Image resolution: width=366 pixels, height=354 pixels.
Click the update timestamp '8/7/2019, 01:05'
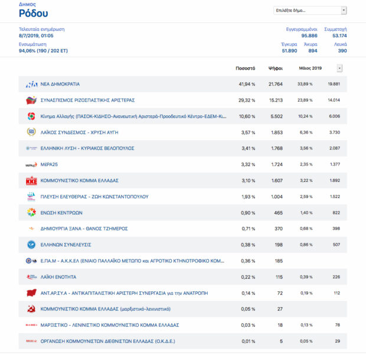tap(36, 35)
